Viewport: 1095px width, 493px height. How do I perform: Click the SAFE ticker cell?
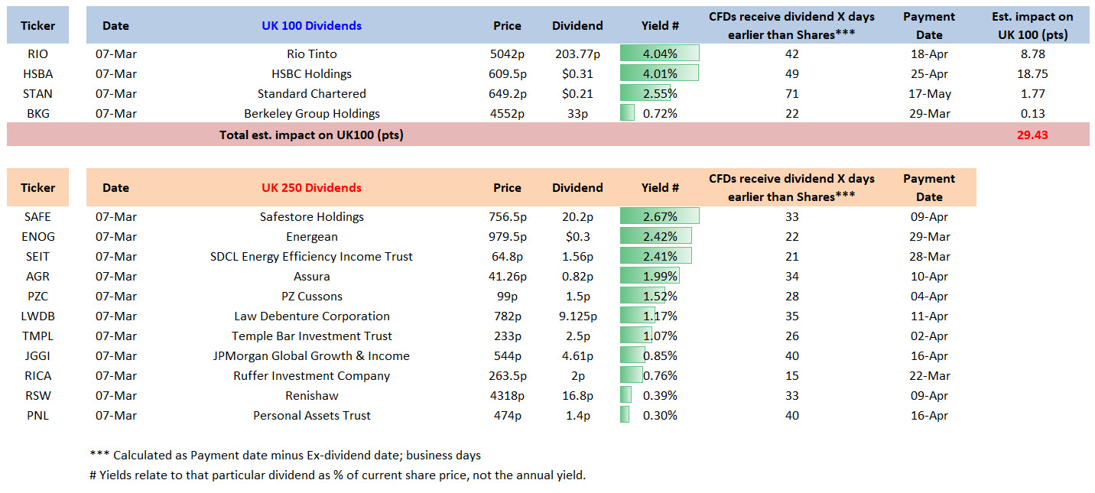pyautogui.click(x=37, y=216)
